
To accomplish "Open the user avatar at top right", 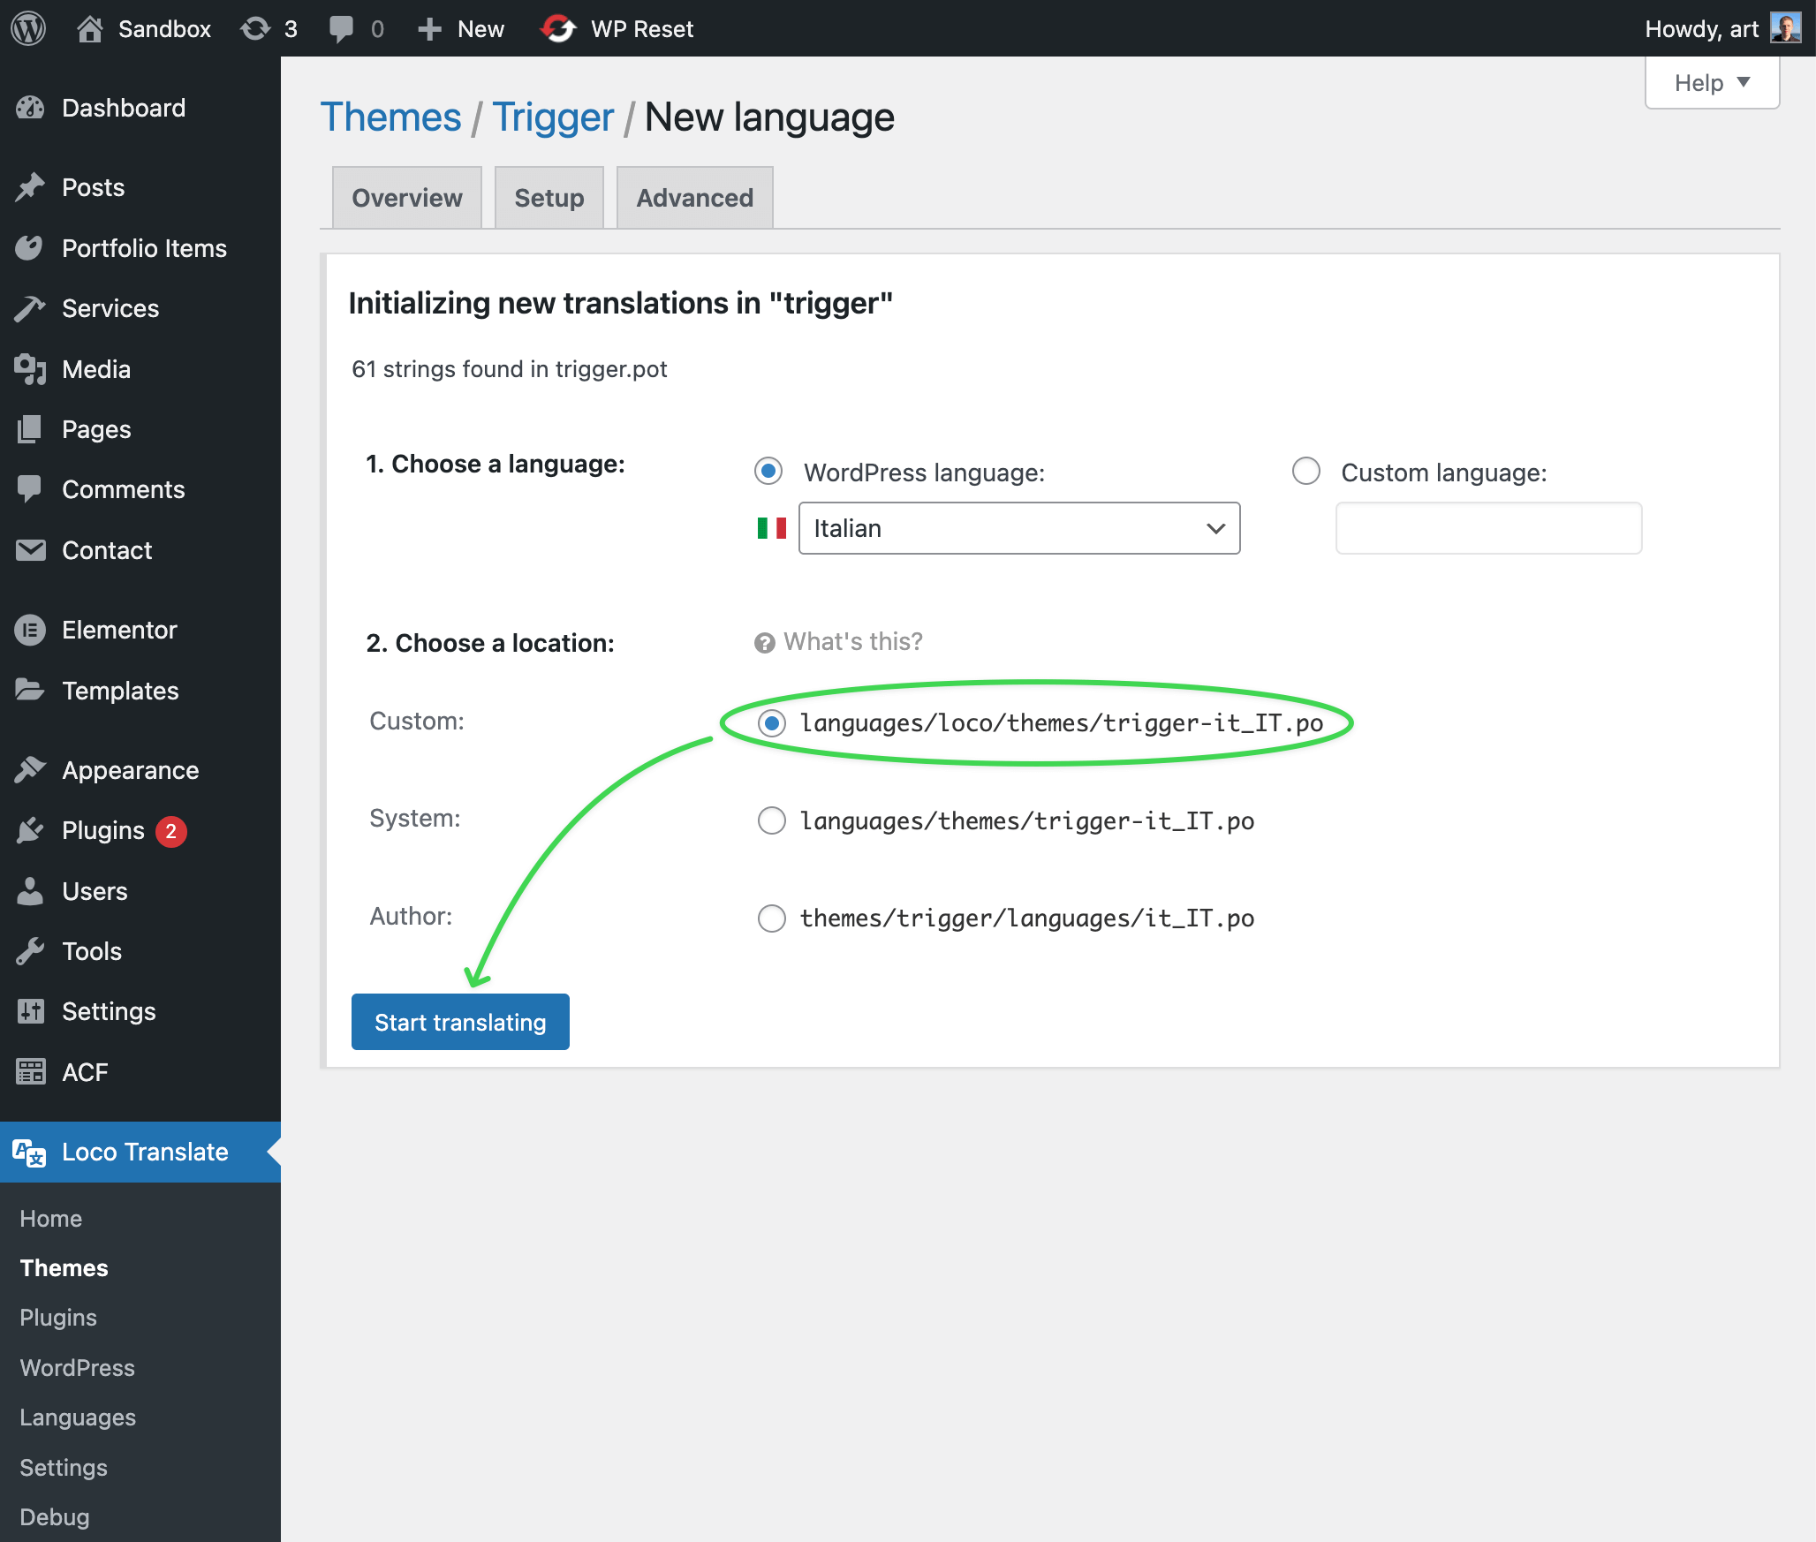I will point(1785,28).
